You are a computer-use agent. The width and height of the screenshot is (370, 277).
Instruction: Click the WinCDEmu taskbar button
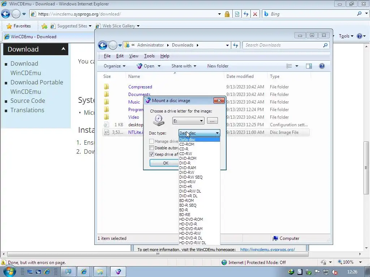coord(118,272)
